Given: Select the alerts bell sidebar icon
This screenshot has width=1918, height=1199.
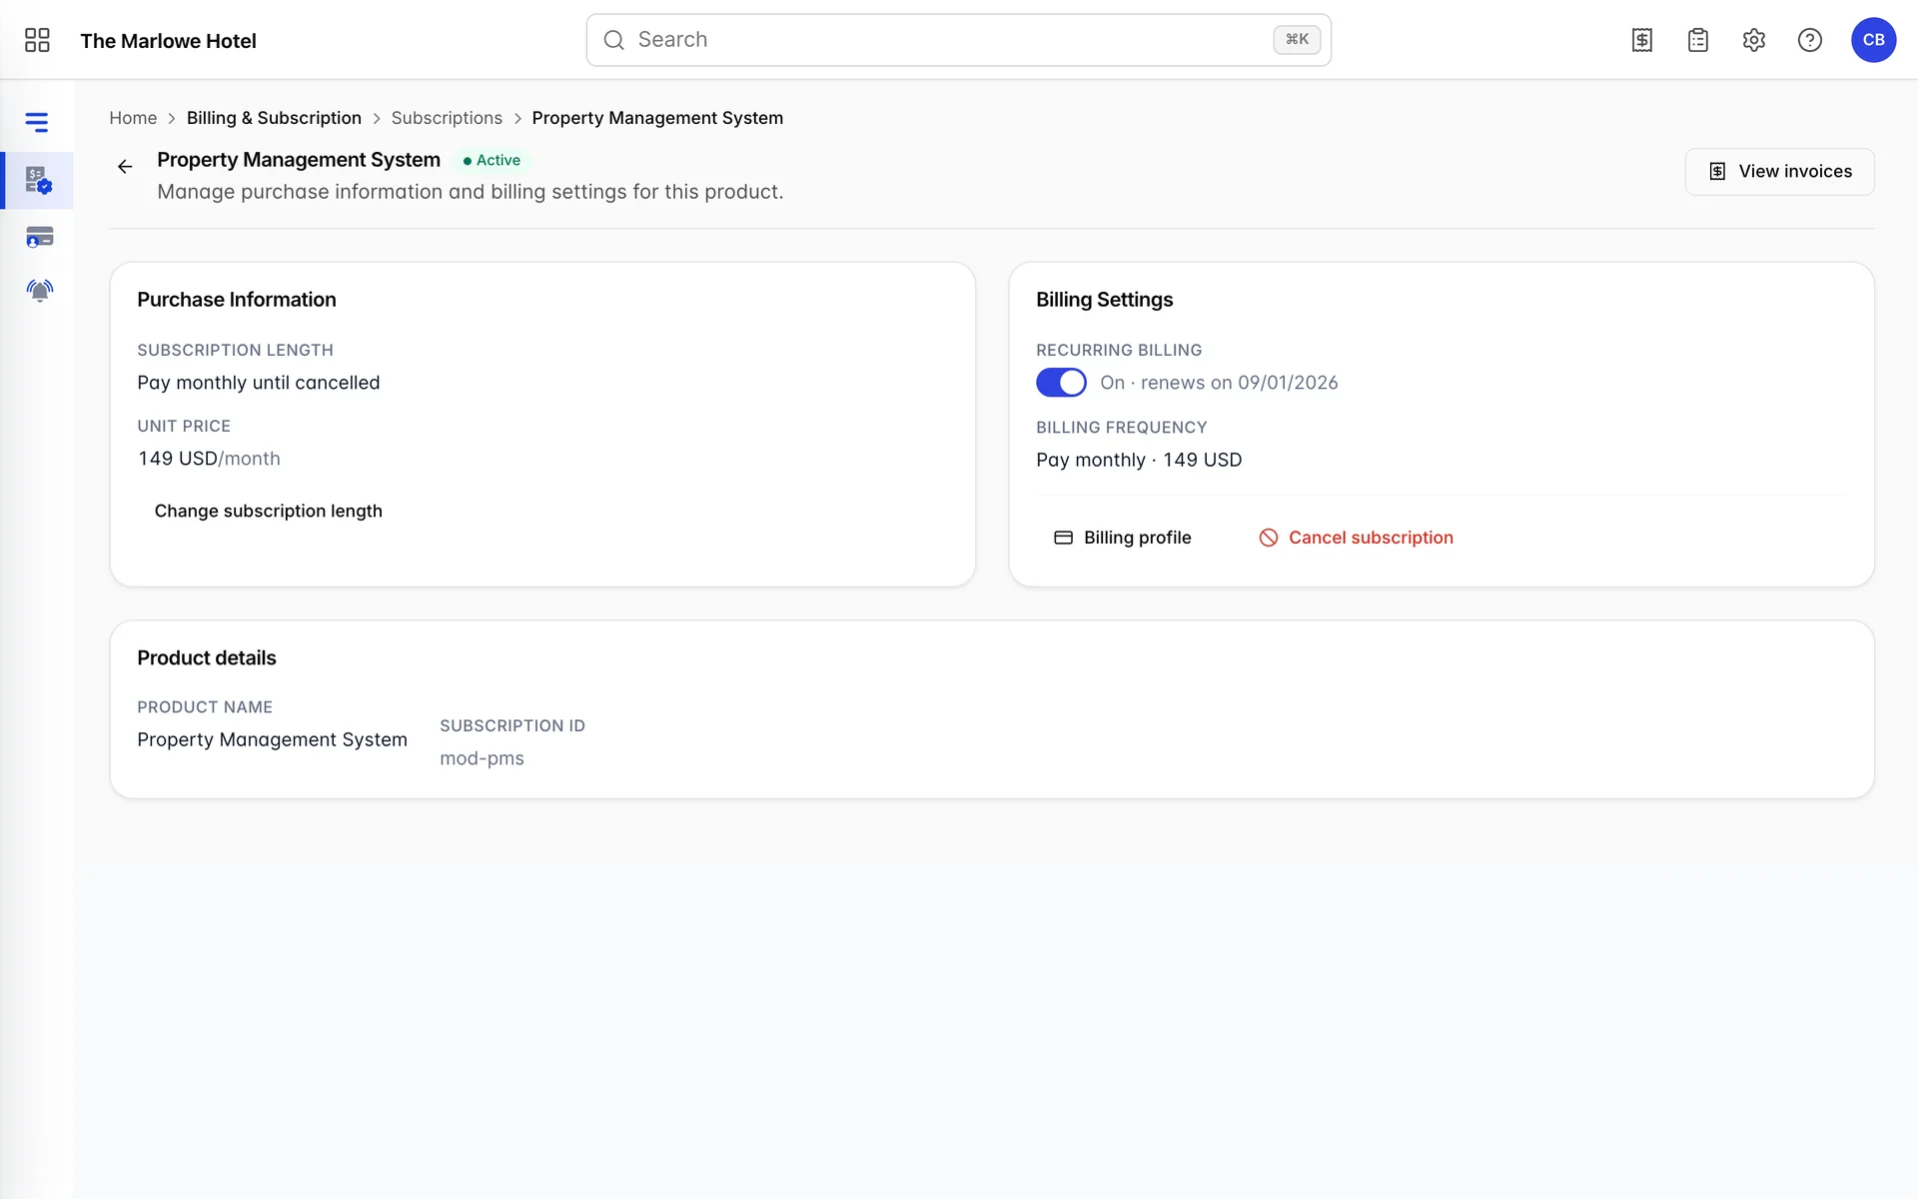Looking at the screenshot, I should pyautogui.click(x=39, y=291).
